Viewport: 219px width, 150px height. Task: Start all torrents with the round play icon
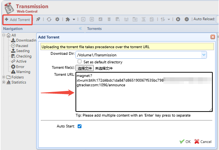(x=178, y=19)
